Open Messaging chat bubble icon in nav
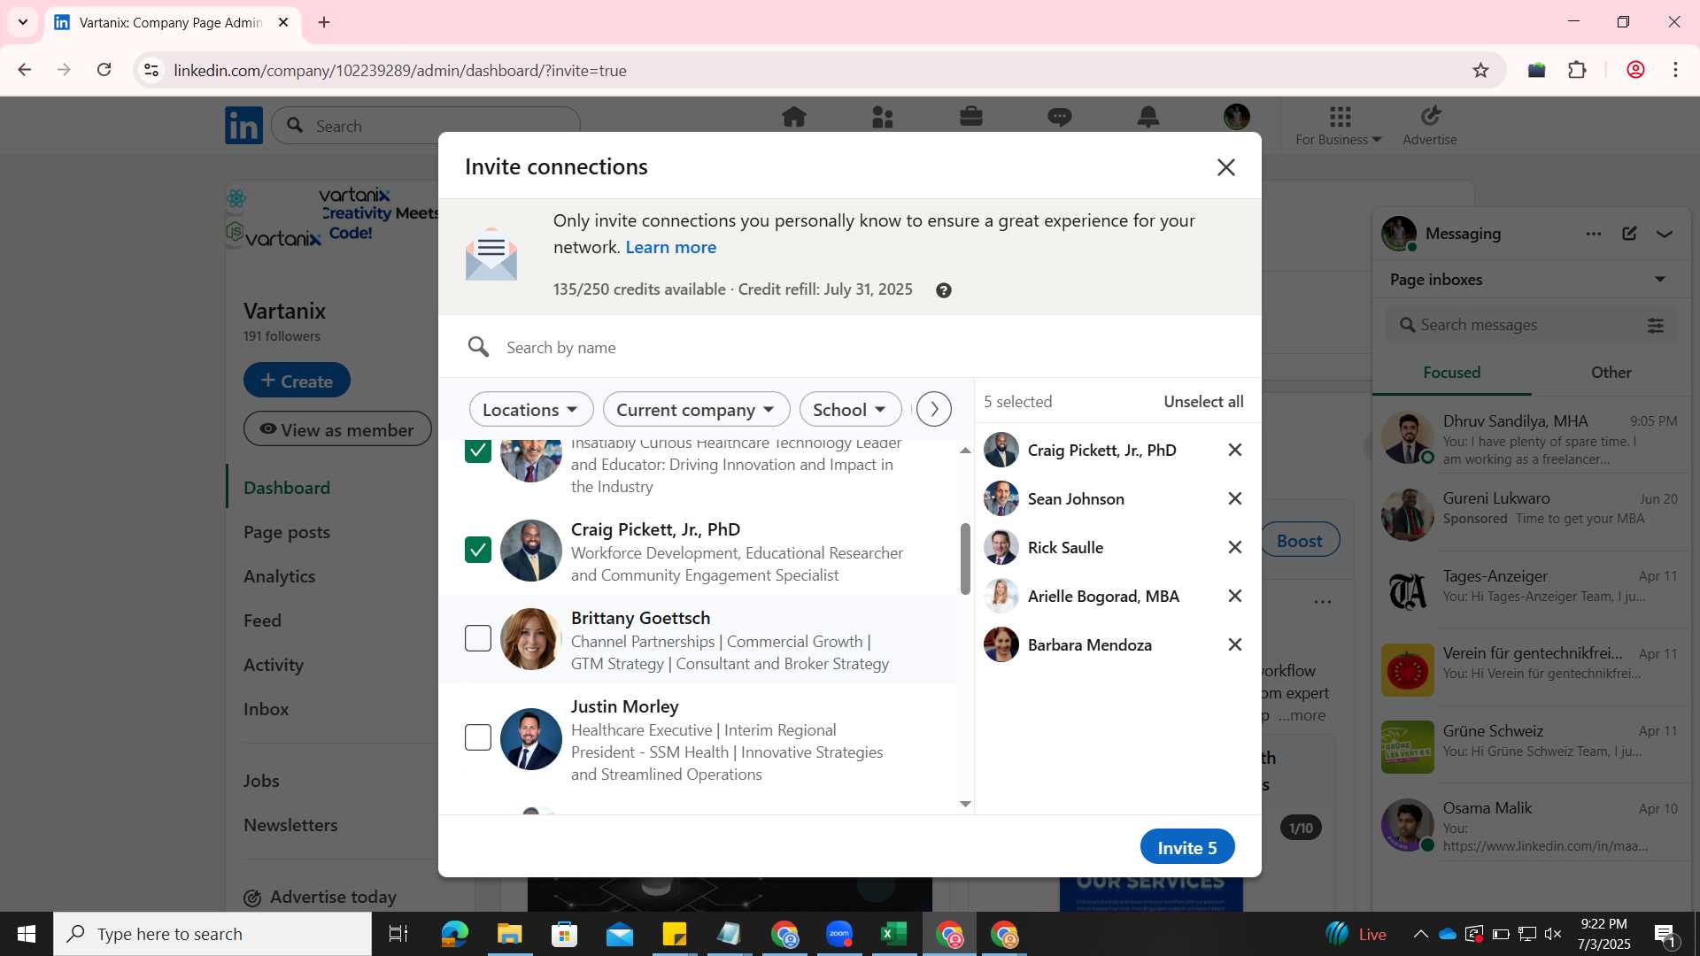 (1060, 117)
